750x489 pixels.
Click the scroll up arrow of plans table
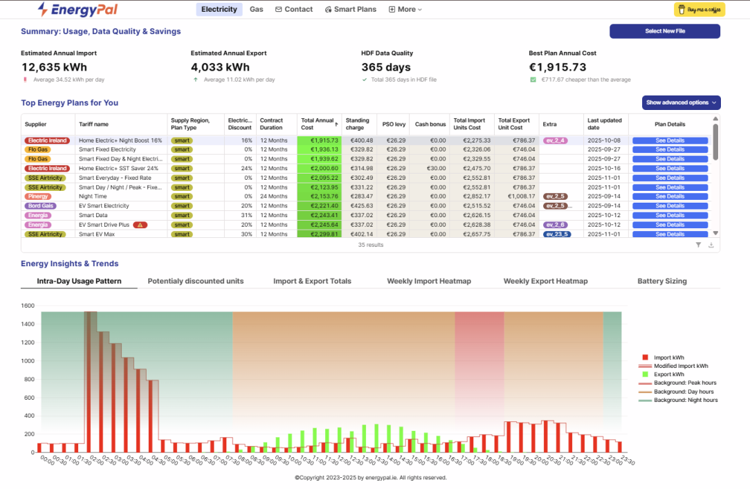715,118
